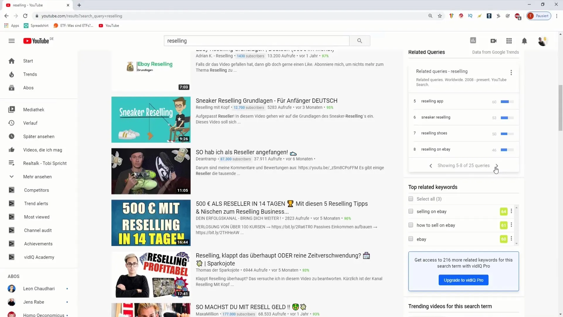This screenshot has height=317, width=563.
Task: Open Sneaker Reselling Grundlagen video thumbnail
Action: tap(151, 119)
